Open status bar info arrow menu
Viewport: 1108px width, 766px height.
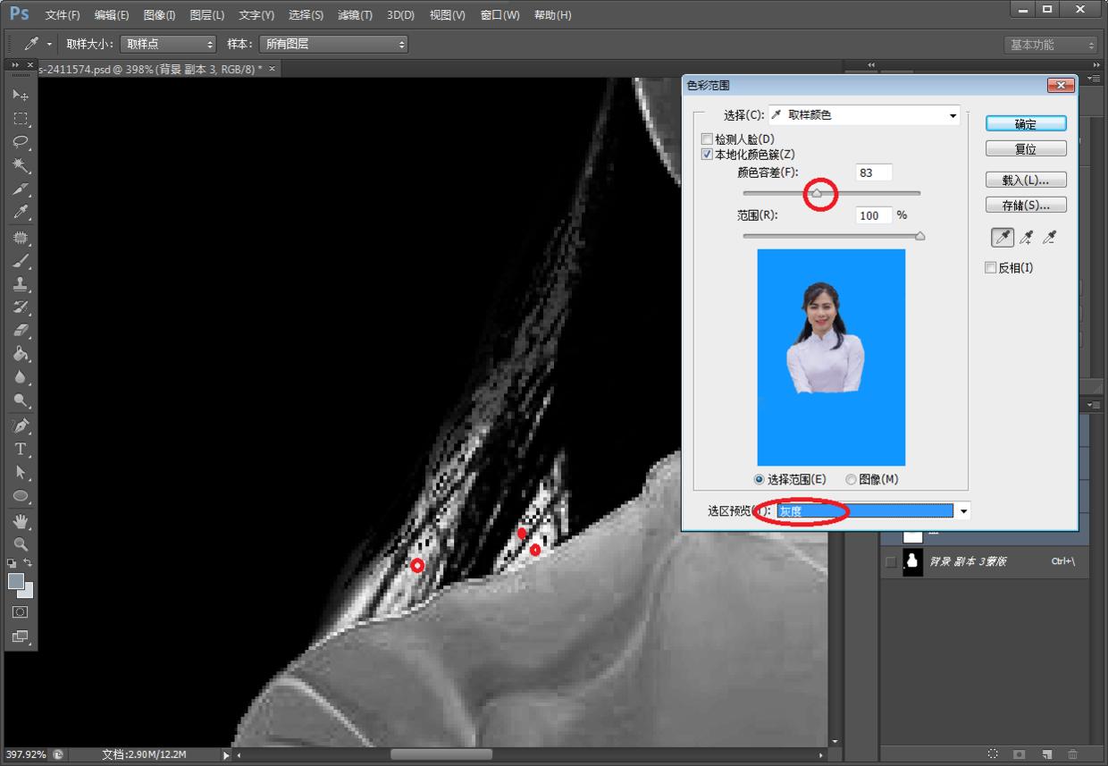point(226,754)
